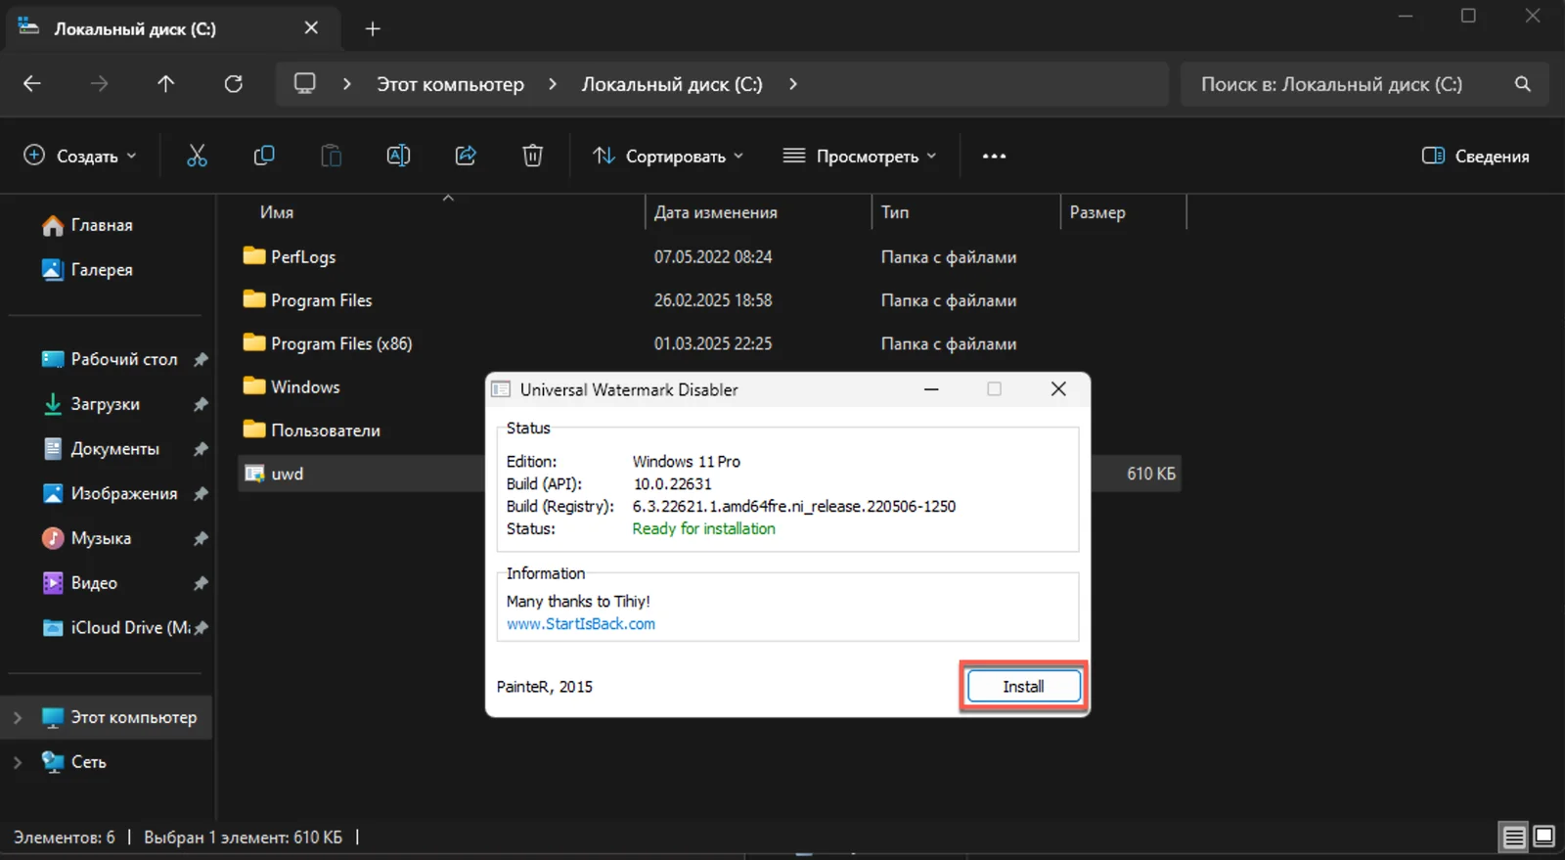The width and height of the screenshot is (1565, 860).
Task: Toggle the Сведения details pane
Action: pos(1475,156)
